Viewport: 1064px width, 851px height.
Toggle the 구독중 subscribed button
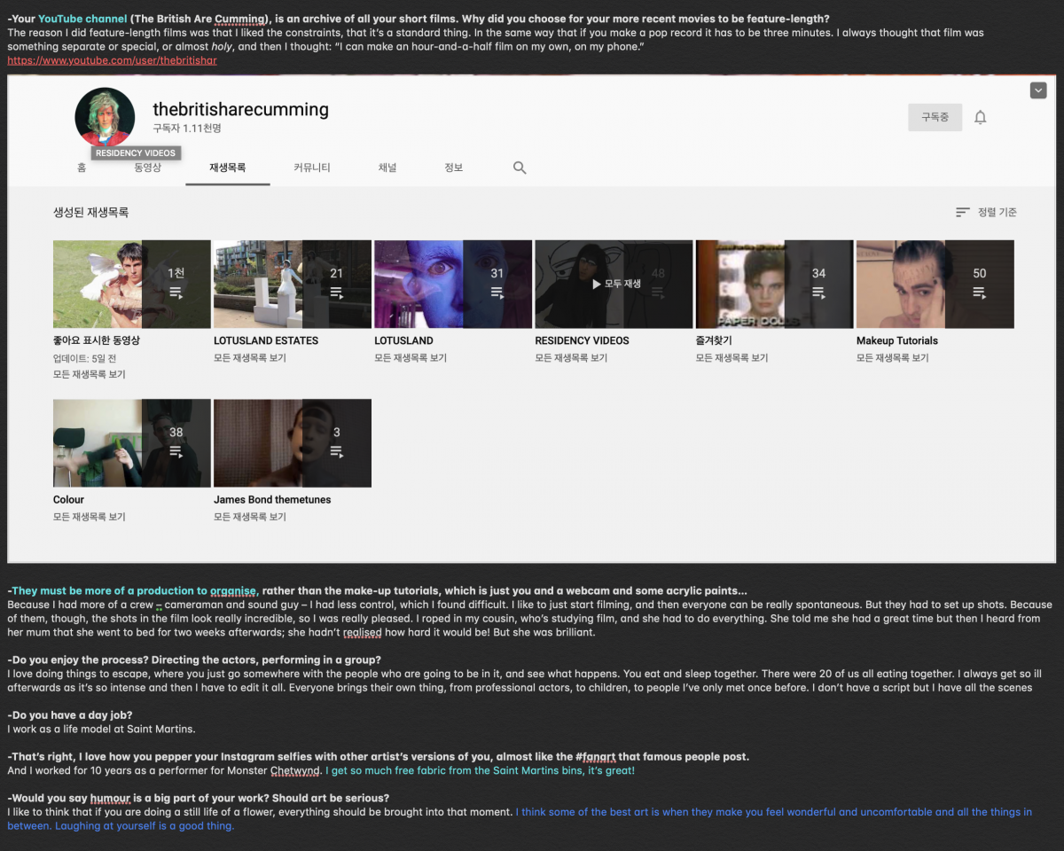click(x=935, y=117)
